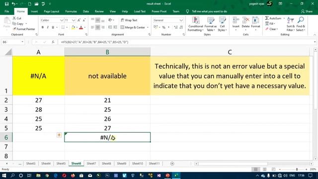Center the cell text horizontally
The width and height of the screenshot is (318, 179).
(97, 27)
